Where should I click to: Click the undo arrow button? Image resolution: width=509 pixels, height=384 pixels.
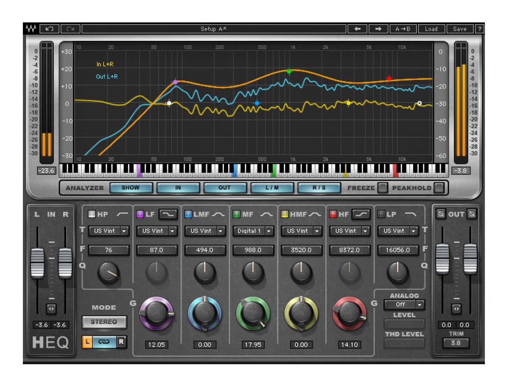tap(50, 29)
